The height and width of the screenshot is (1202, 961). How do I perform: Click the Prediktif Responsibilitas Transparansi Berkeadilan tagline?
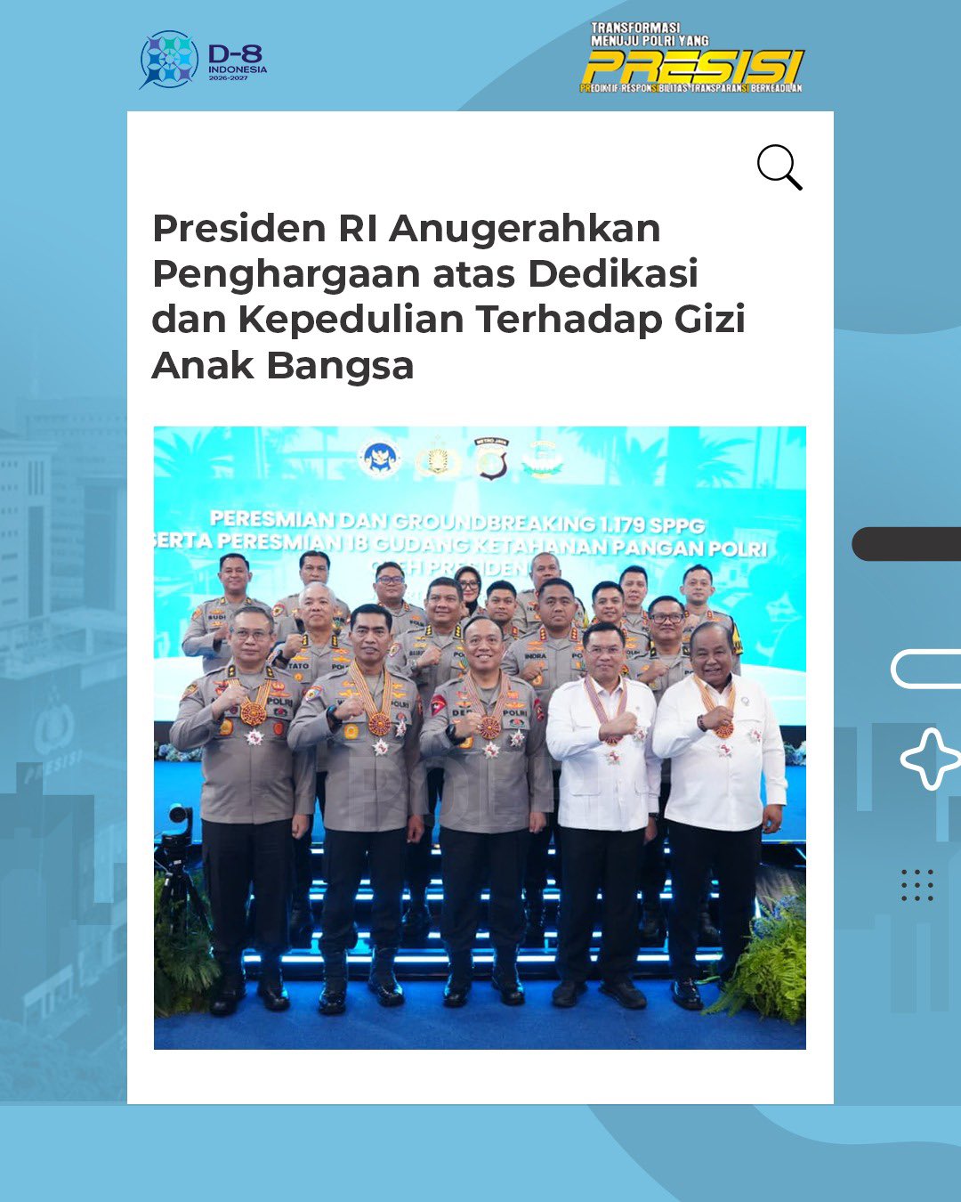[x=691, y=88]
